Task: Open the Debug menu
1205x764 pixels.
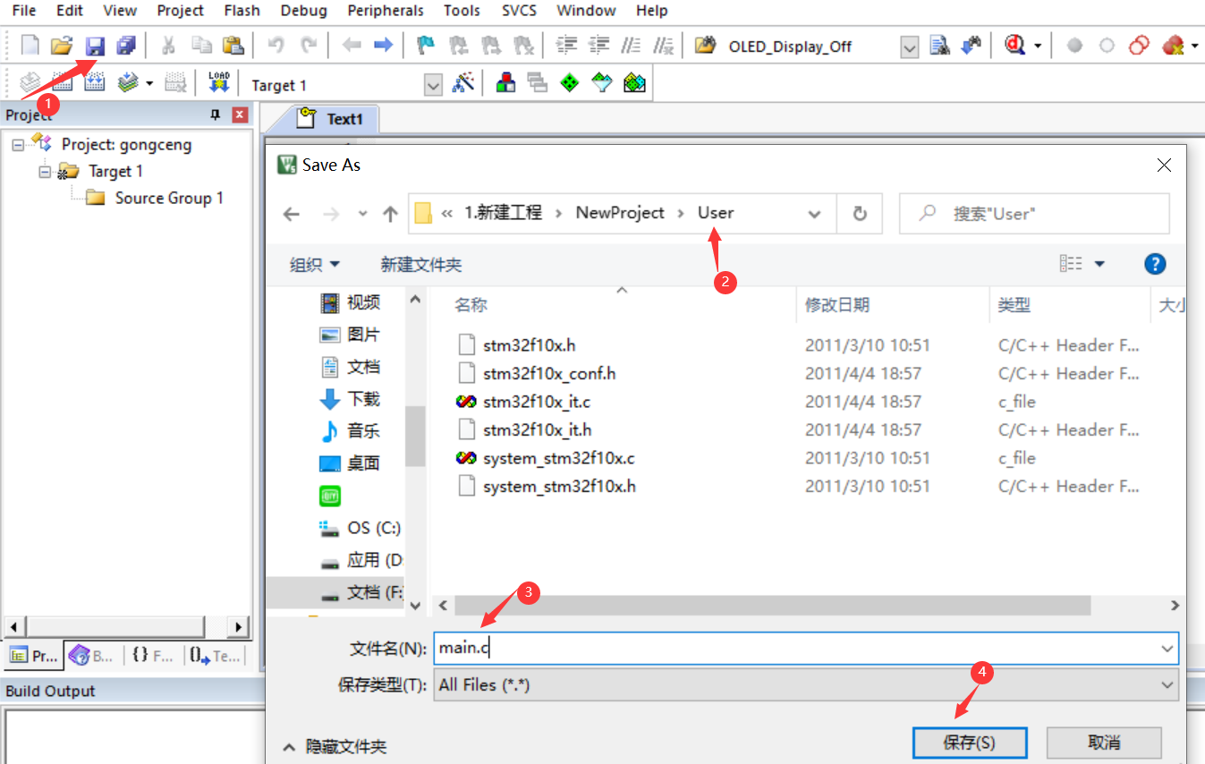Action: point(303,11)
